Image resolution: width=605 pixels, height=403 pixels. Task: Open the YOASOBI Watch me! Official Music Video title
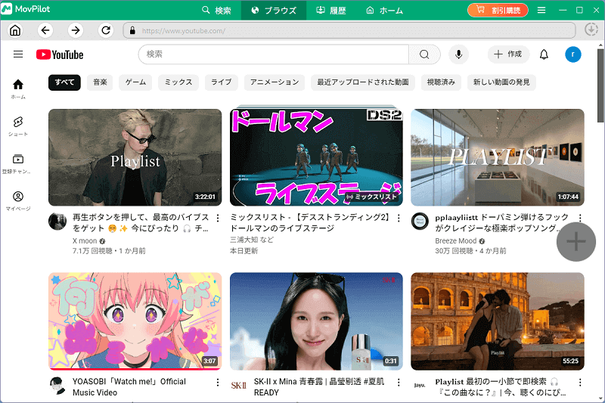pos(129,387)
